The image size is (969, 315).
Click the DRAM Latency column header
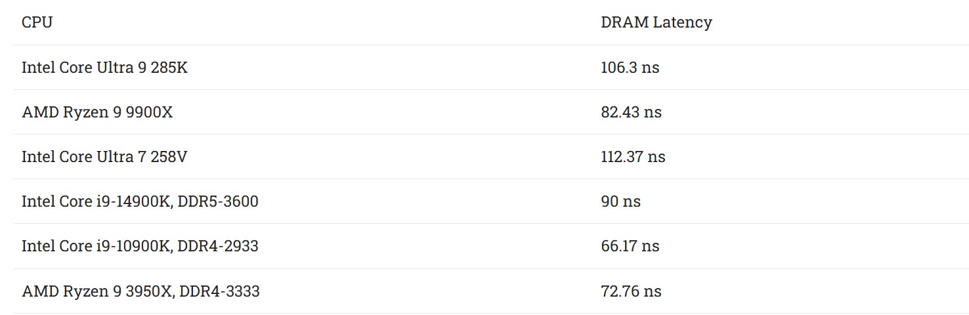point(656,22)
